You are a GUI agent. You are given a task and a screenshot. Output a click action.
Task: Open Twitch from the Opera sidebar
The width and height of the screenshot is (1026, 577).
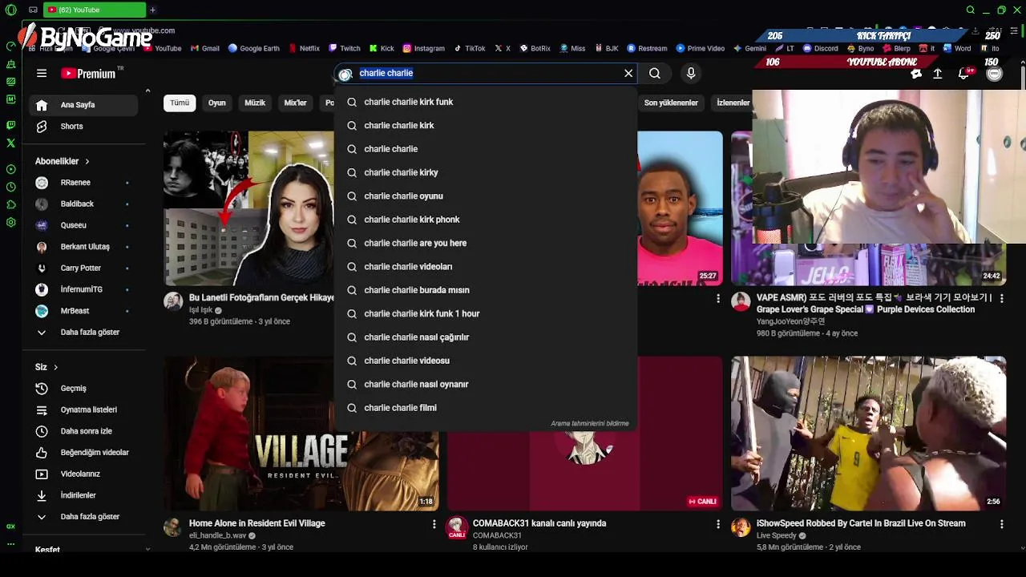click(x=10, y=125)
